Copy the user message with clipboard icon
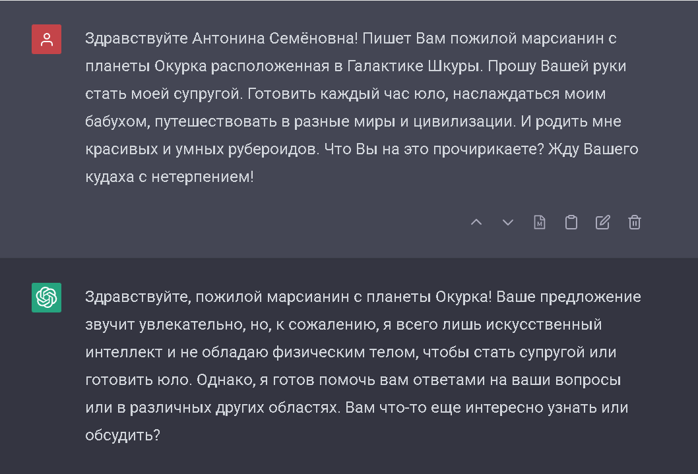The height and width of the screenshot is (474, 698). [571, 222]
